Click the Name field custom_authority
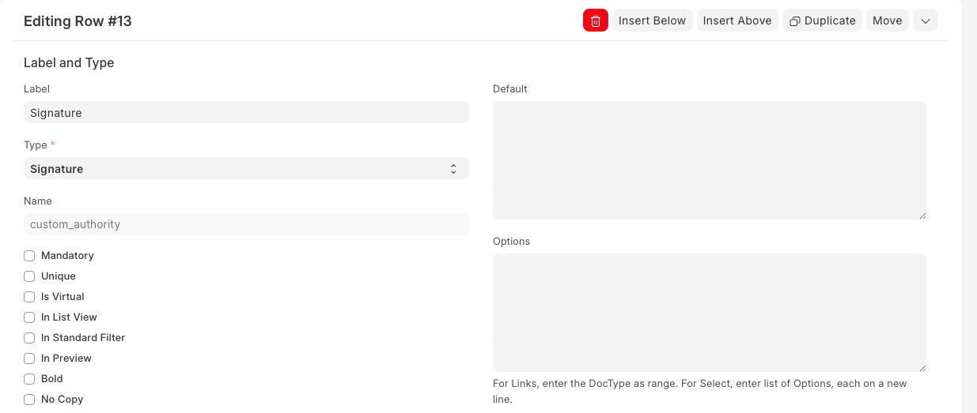 tap(246, 224)
